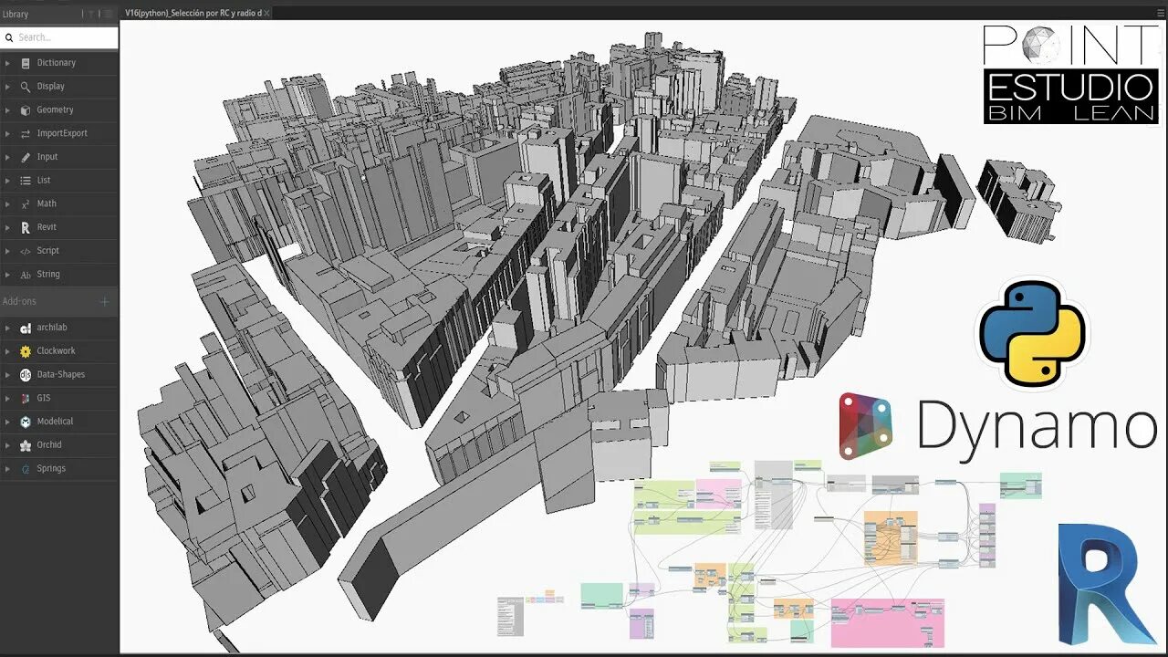Click the 'ImportExport' label text

coord(62,133)
